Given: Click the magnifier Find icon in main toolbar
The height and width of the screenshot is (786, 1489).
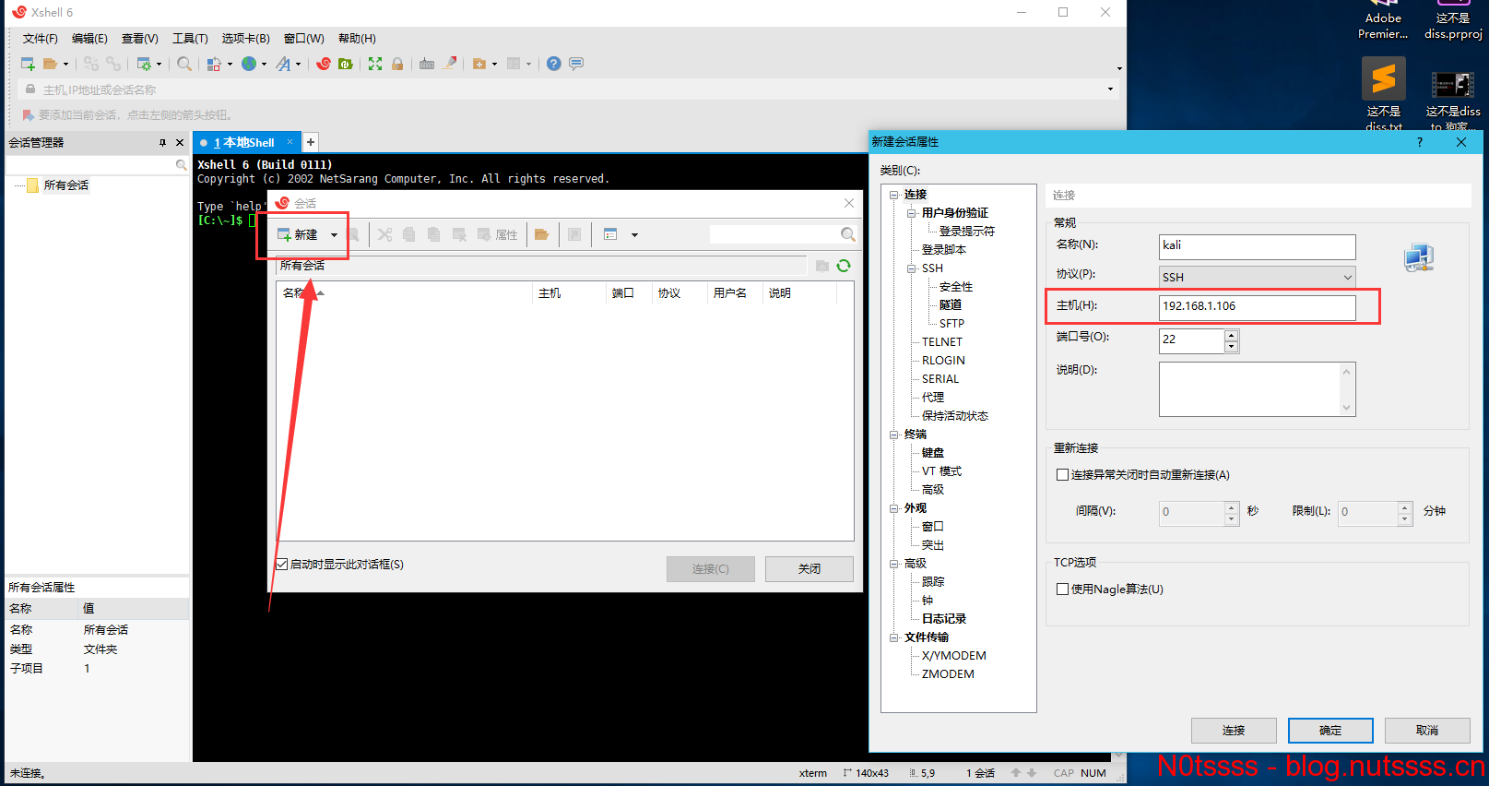Looking at the screenshot, I should 184,64.
